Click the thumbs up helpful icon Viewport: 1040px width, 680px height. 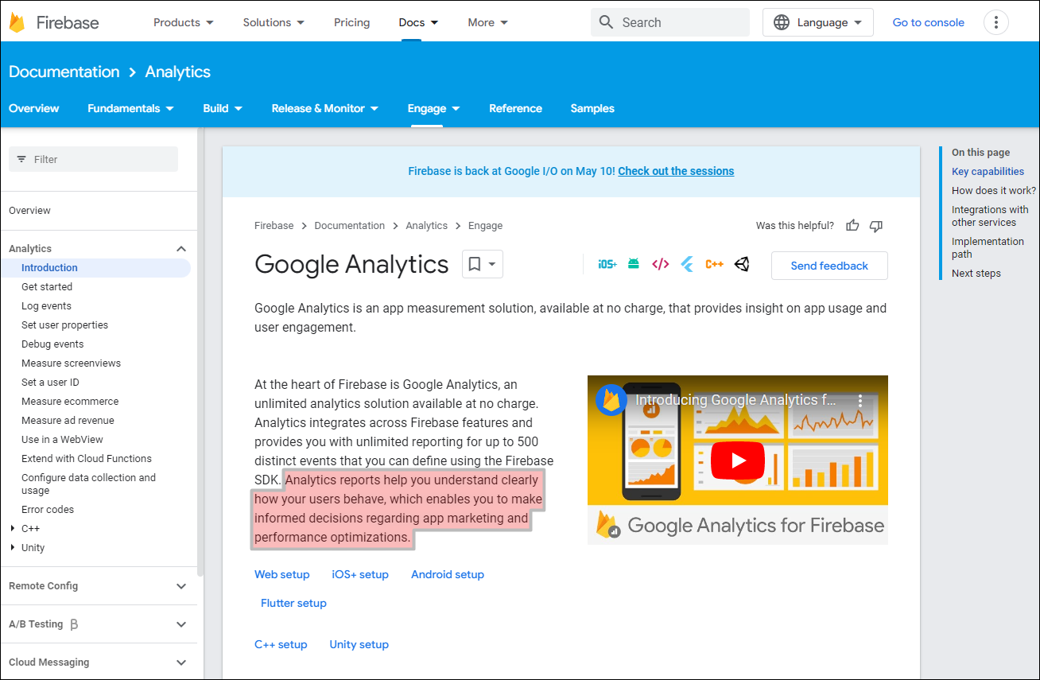tap(852, 226)
